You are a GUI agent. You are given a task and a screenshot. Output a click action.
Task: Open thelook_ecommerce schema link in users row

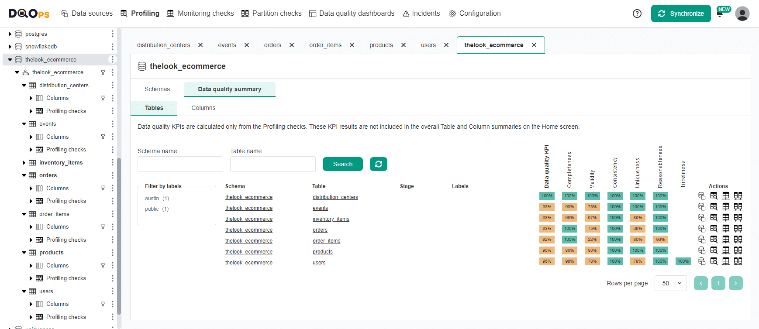(x=249, y=263)
